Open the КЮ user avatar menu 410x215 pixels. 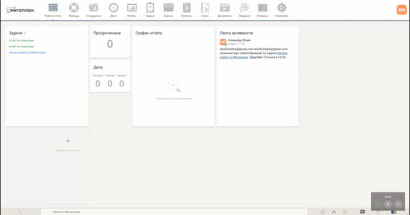(401, 10)
